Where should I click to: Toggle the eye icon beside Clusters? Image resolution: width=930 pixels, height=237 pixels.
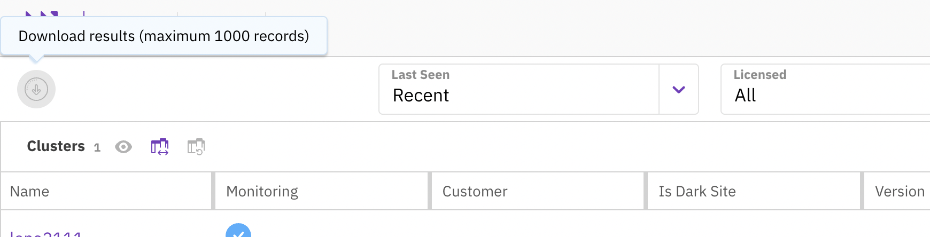coord(123,147)
